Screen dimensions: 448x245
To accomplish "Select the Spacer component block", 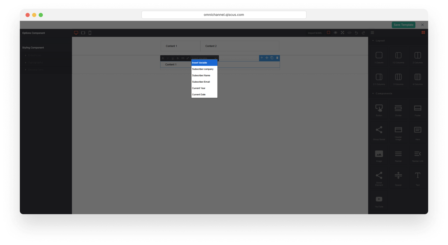I will coord(398,178).
